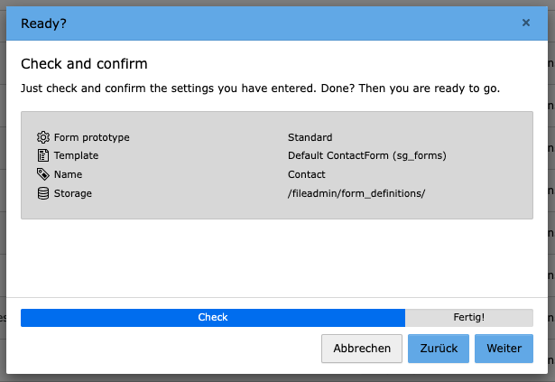
Task: Click the tag icon beside Name
Action: pos(43,174)
